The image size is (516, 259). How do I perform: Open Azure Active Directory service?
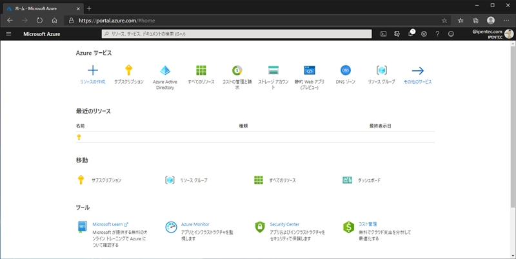click(x=165, y=71)
